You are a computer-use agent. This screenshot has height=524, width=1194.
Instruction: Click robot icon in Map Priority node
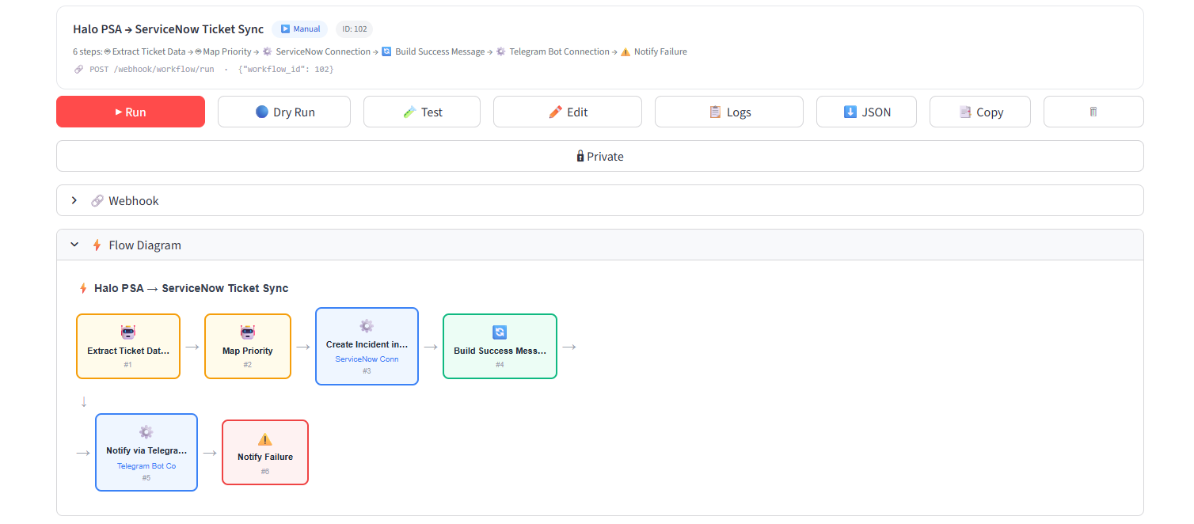(248, 332)
